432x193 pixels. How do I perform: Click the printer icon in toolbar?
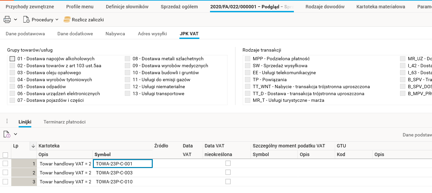coord(7,20)
